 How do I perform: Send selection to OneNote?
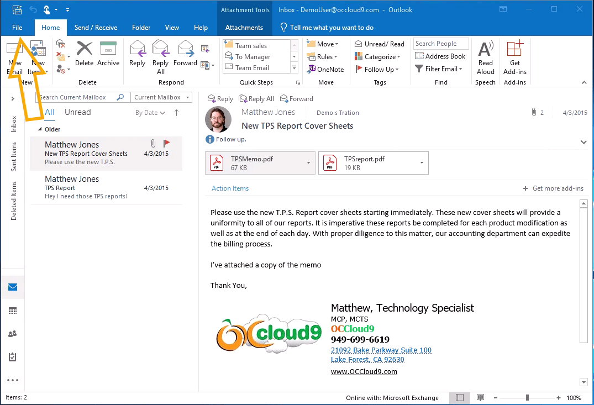tap(325, 69)
